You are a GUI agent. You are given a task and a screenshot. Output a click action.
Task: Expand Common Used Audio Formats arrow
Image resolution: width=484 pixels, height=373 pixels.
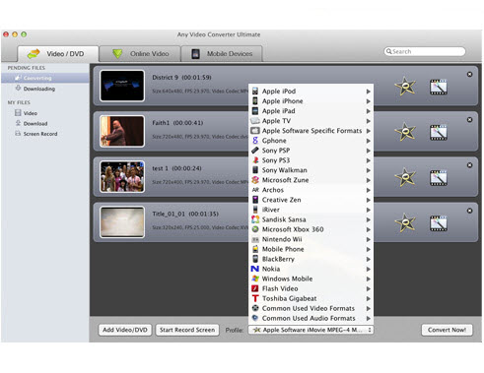(369, 318)
